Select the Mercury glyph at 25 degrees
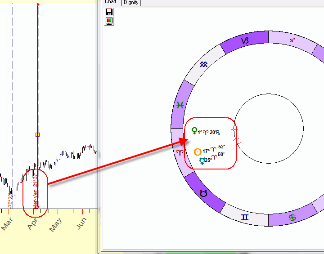 (x=202, y=160)
